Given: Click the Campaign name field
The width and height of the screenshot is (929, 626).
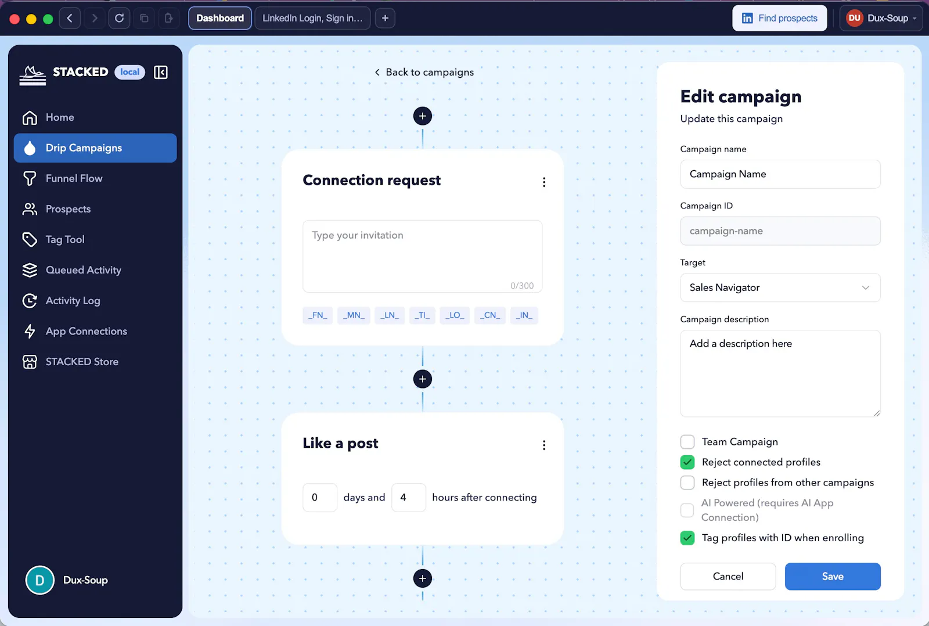Looking at the screenshot, I should coord(780,174).
